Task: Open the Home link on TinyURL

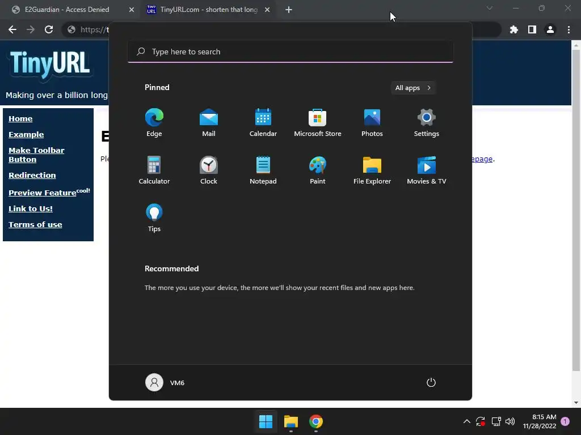Action: [20, 119]
